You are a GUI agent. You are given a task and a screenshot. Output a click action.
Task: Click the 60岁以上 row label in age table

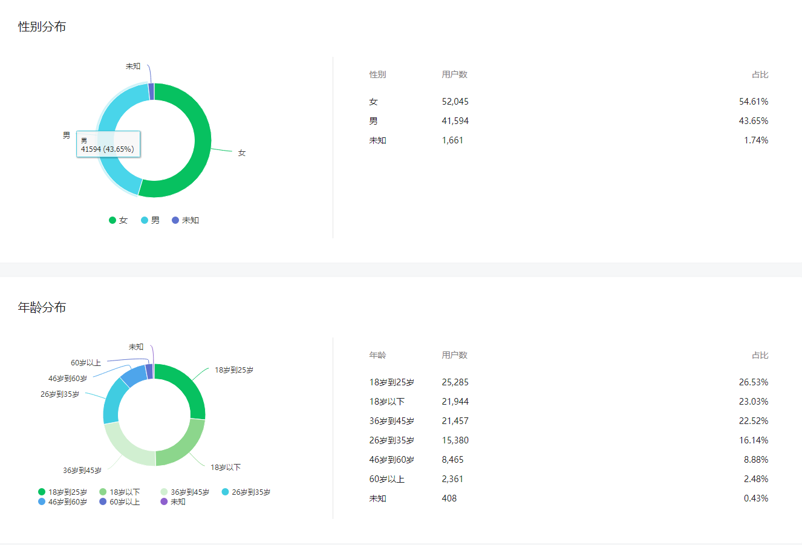pos(387,479)
